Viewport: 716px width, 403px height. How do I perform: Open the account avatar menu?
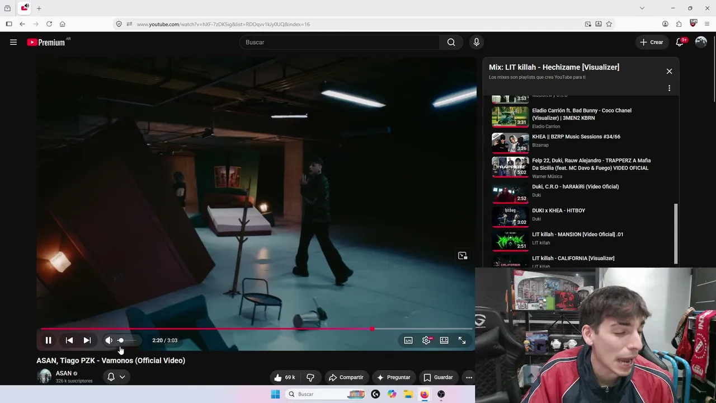pos(701,42)
